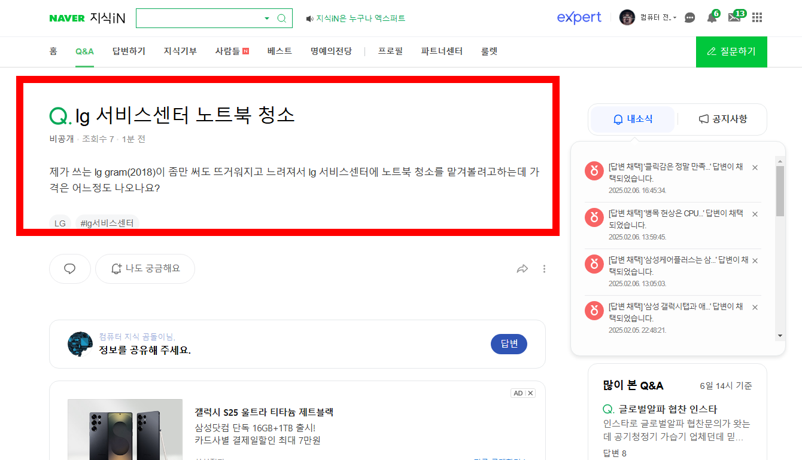Click the notification scrollbar up arrow
802x460 pixels.
click(x=780, y=161)
